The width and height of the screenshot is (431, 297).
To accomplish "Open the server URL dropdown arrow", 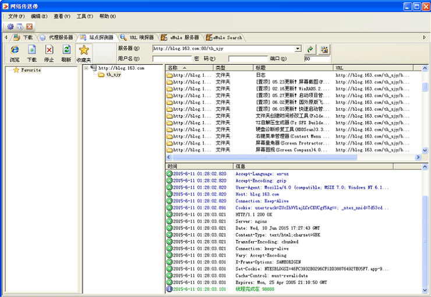I will point(298,49).
